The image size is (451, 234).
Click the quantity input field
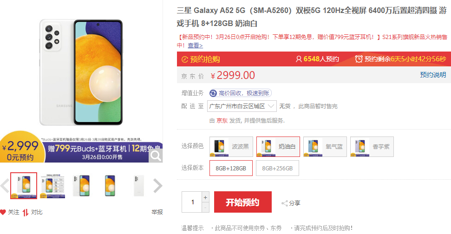pyautogui.click(x=193, y=202)
